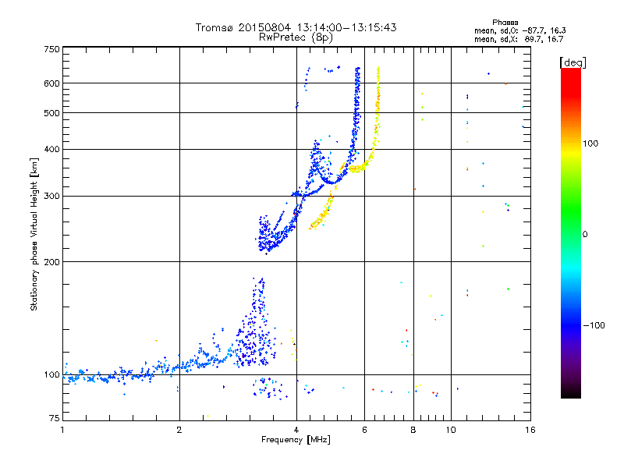The image size is (624, 468).
Task: Click the plot title 'Tromsø 20150804 13:14:00-13:15:43'
Action: pyautogui.click(x=296, y=27)
